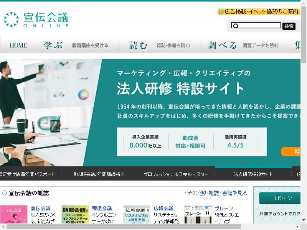Image resolution: width=307 pixels, height=230 pixels.
Task: Open the 読む 雑誌・書籍を読む menu
Action: point(160,45)
